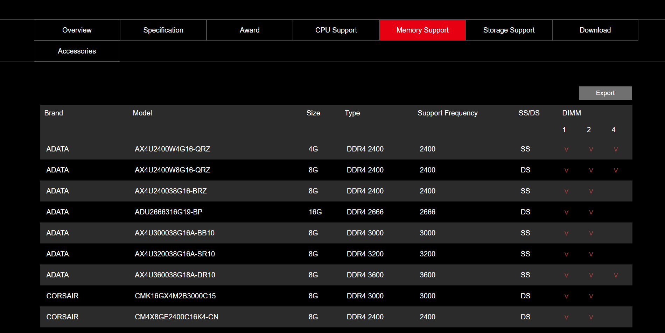
Task: Click DIMM 1 check for AX4U2400W4G16-QRZ
Action: (566, 149)
